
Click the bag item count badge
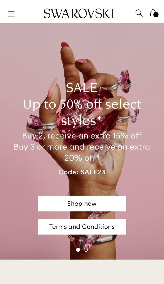[x=156, y=15]
